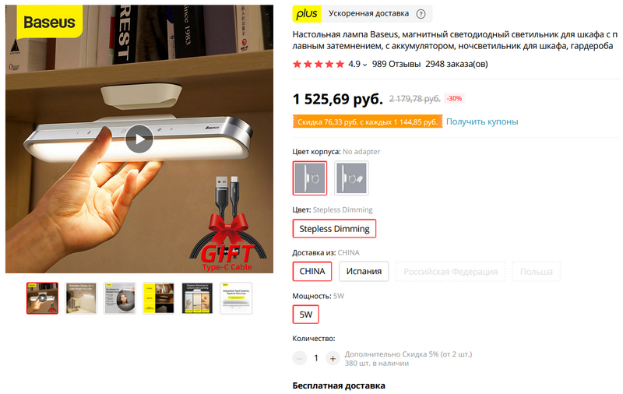This screenshot has height=394, width=623.
Task: Click the yellow plus badge icon
Action: tap(307, 14)
